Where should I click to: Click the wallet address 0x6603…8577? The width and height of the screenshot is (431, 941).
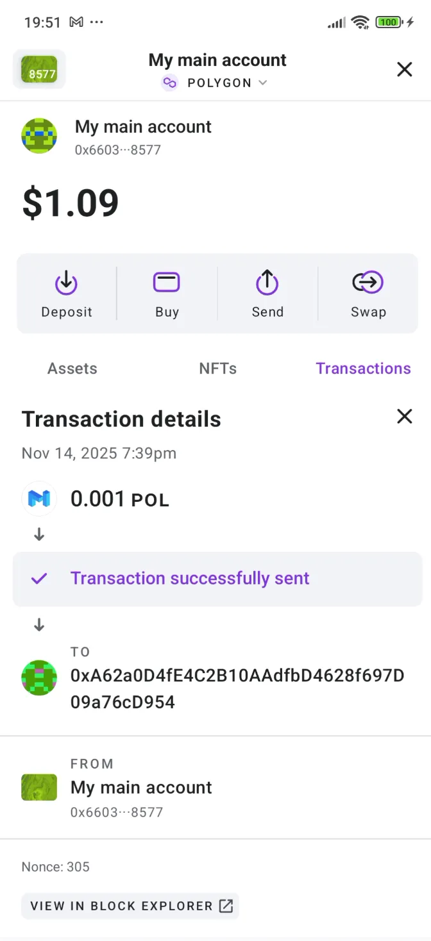point(117,150)
